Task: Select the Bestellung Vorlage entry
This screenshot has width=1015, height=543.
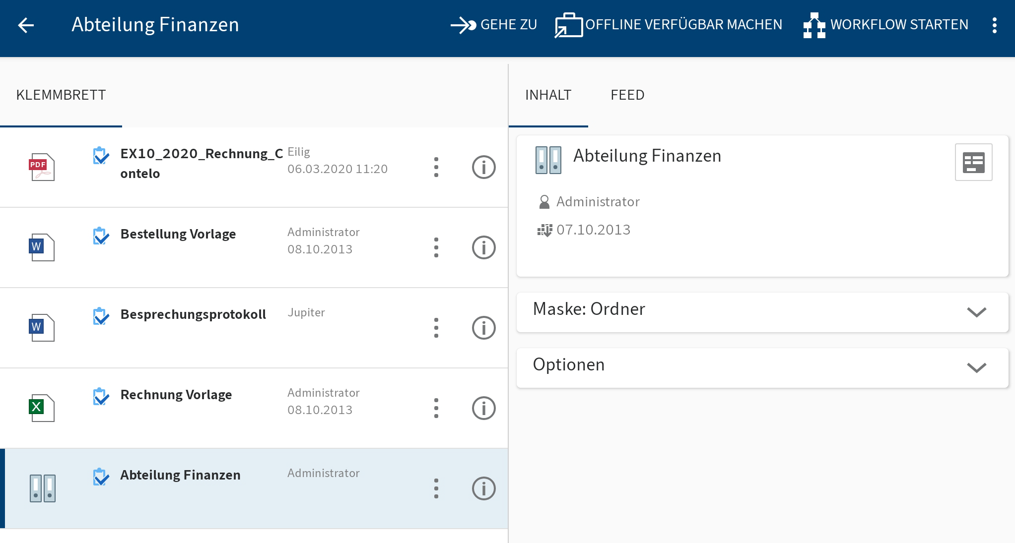Action: (x=254, y=247)
